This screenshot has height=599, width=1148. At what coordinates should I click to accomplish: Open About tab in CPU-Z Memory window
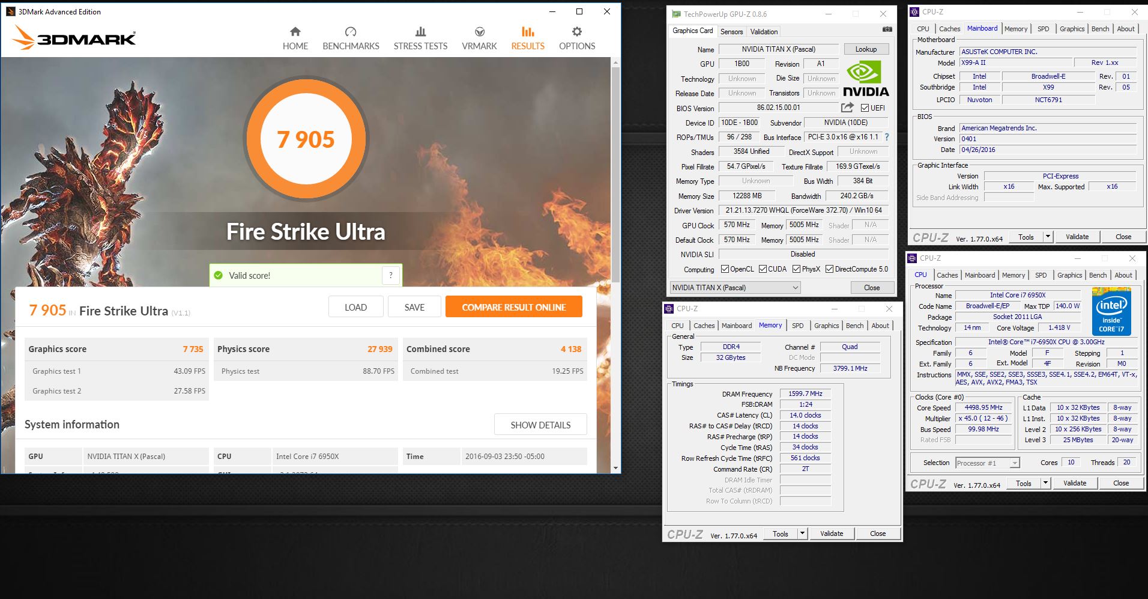pyautogui.click(x=880, y=326)
